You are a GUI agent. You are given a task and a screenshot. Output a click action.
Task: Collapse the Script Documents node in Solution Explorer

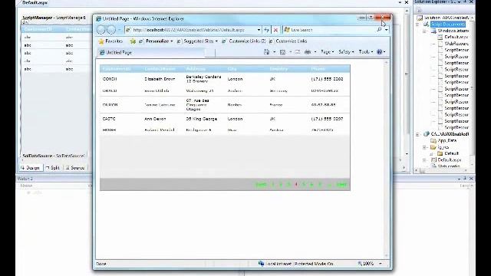[x=417, y=25]
